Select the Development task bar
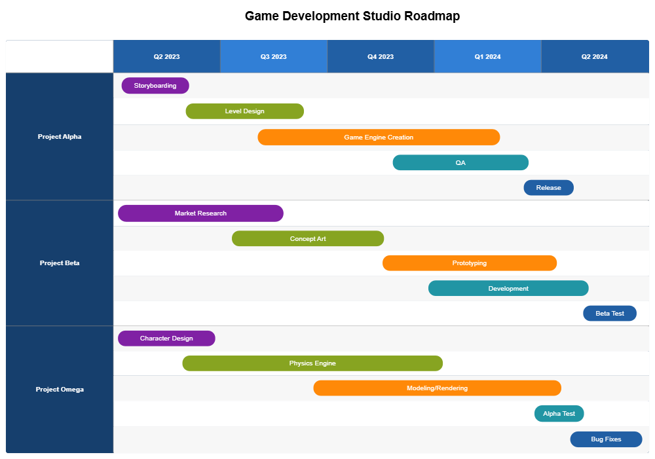This screenshot has height=459, width=655. tap(508, 288)
